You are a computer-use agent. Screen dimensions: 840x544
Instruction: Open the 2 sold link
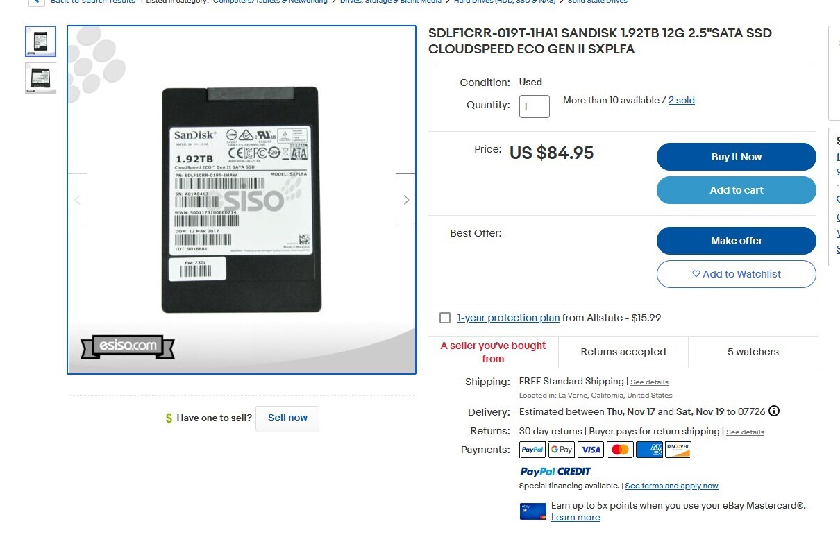[x=682, y=100]
